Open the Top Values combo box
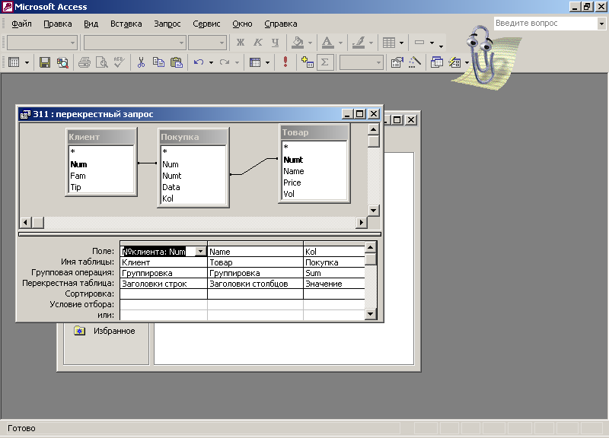609x438 pixels. [361, 62]
